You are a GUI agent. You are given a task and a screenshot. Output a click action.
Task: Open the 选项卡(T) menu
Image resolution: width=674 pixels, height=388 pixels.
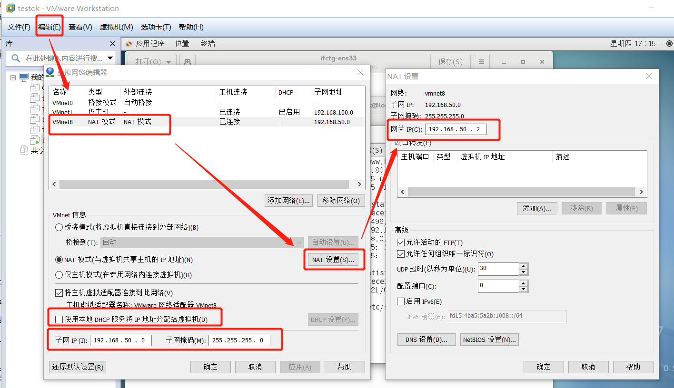(156, 27)
